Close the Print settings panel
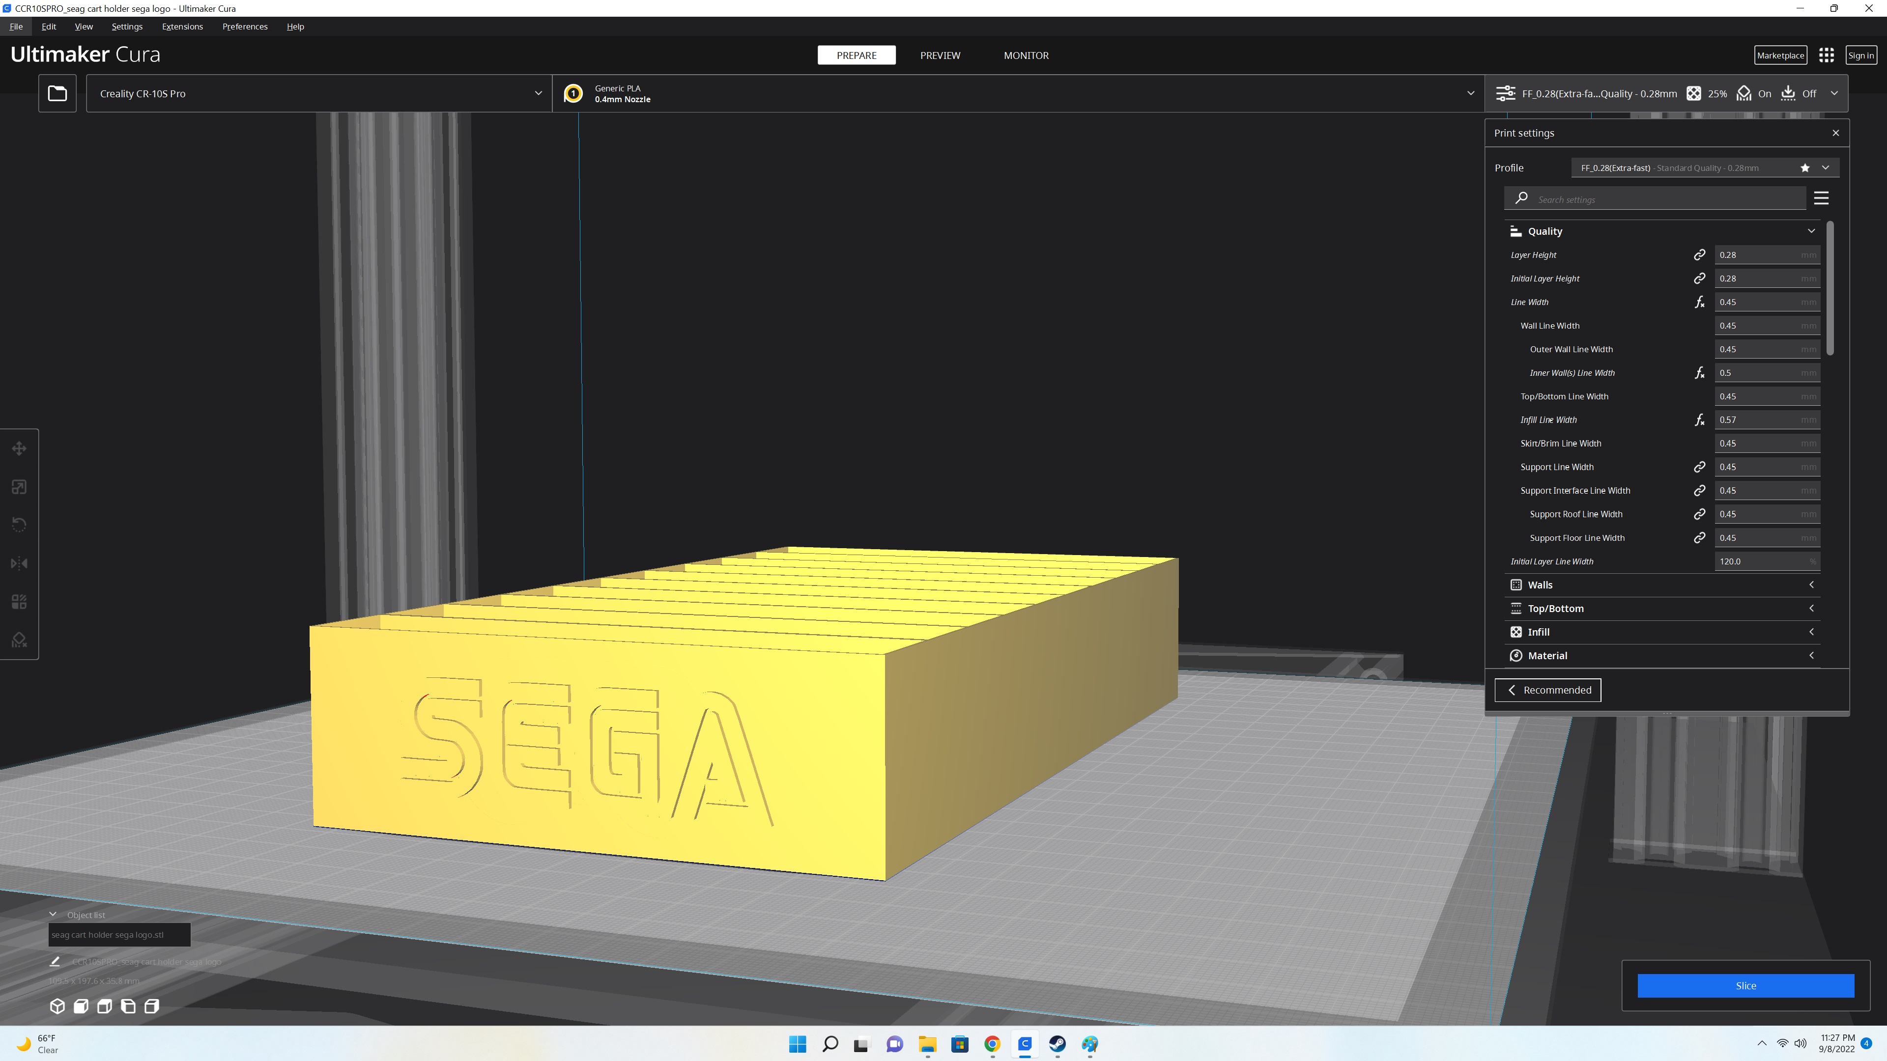 (x=1836, y=133)
